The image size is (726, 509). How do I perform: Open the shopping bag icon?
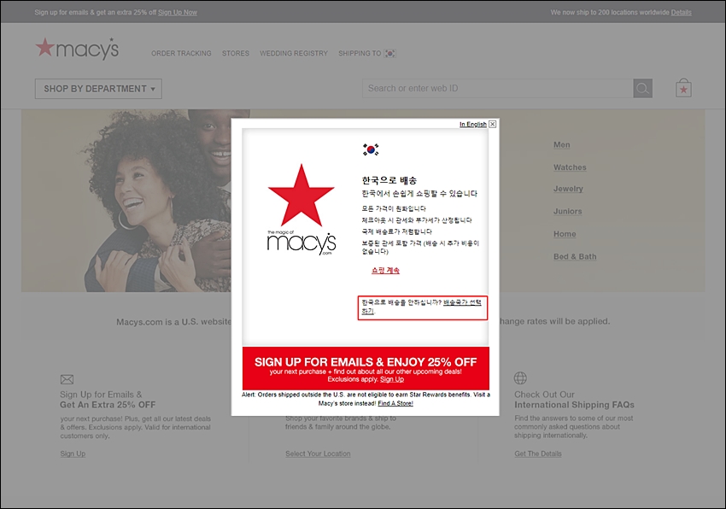pyautogui.click(x=683, y=88)
